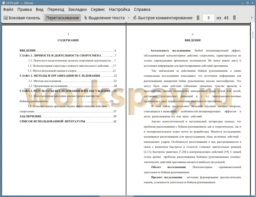Open the Закладки menu
Screen dimensions: 256x197
click(x=77, y=9)
